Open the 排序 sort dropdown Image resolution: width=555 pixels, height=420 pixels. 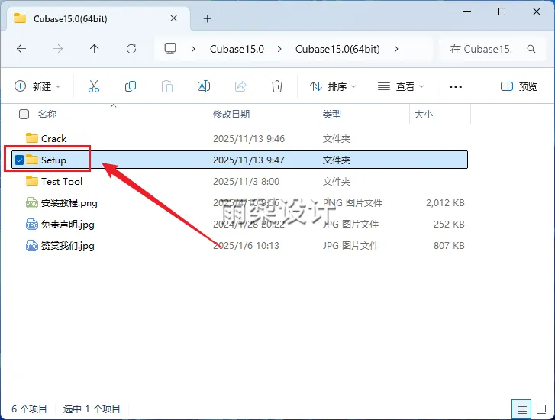coord(333,86)
